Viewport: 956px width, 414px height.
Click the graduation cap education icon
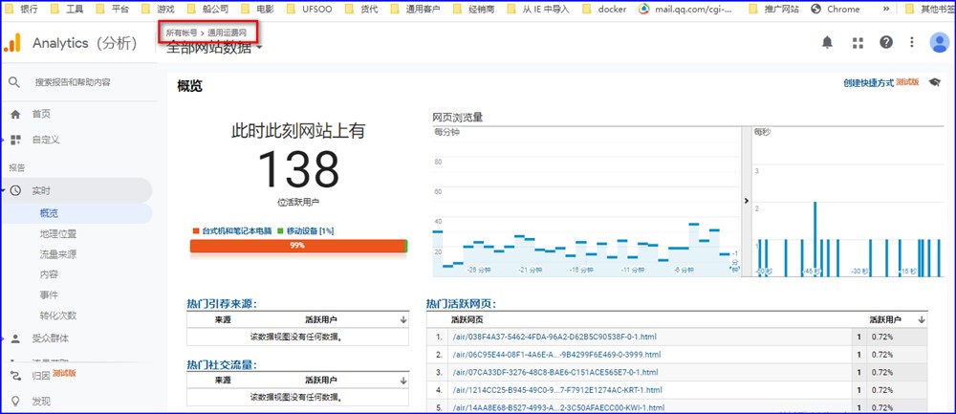[x=934, y=82]
